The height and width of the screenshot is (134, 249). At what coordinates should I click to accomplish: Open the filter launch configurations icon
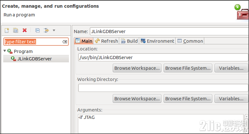(46, 30)
